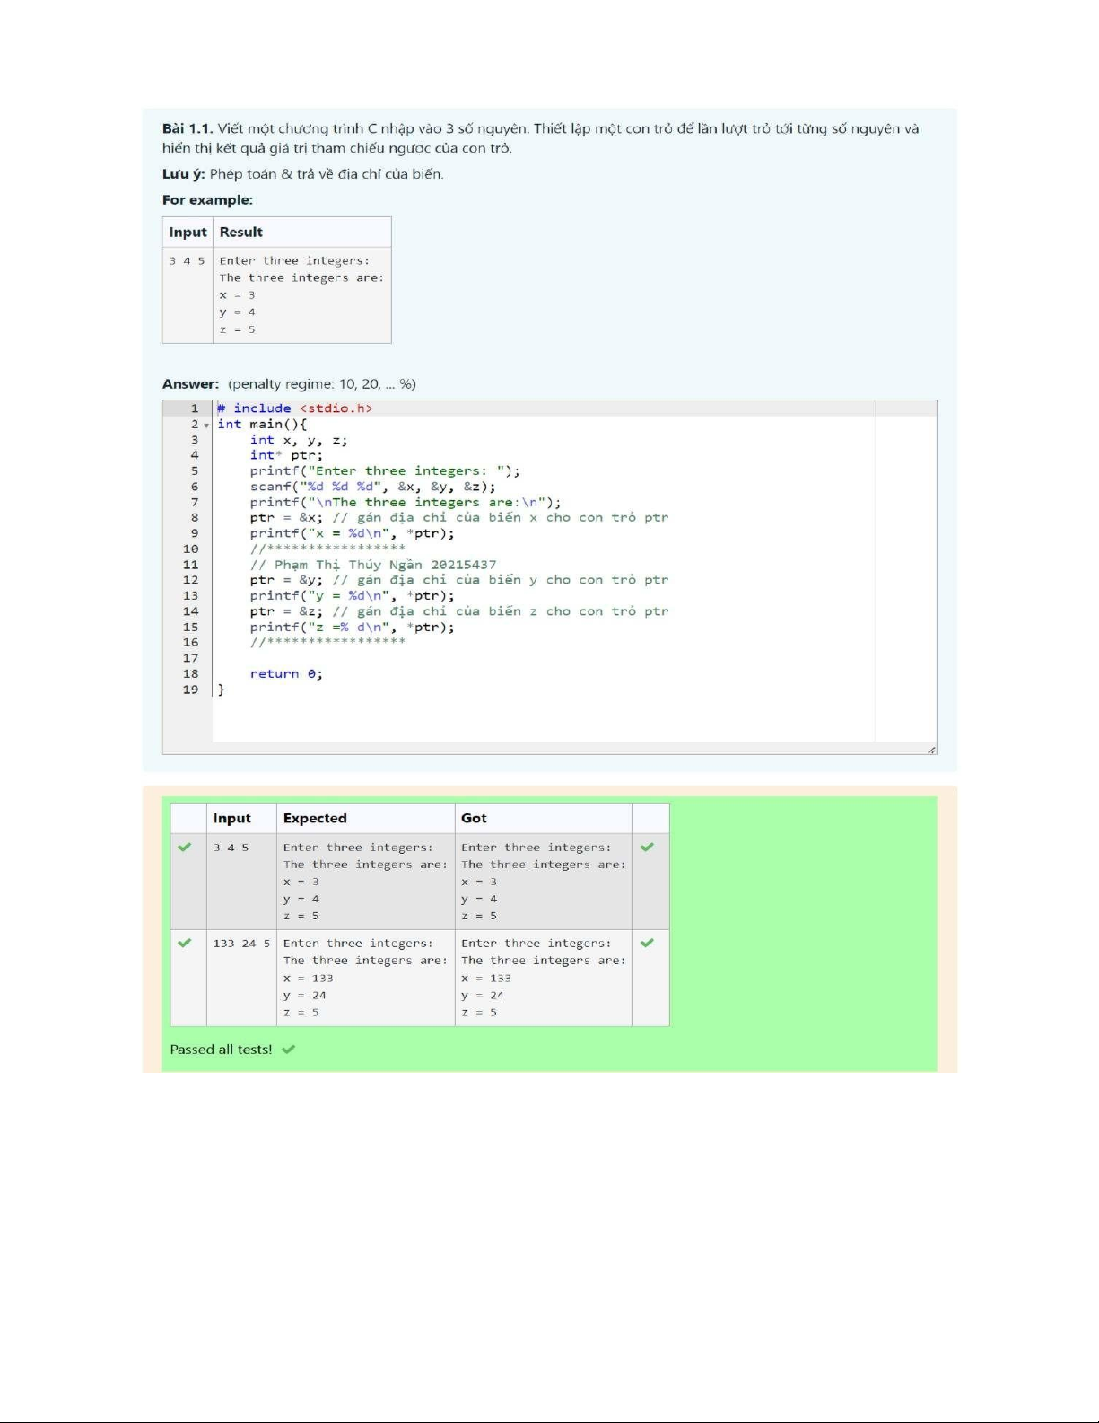Place cursor on the #include <stdio.h> line
Image resolution: width=1099 pixels, height=1423 pixels.
point(294,408)
